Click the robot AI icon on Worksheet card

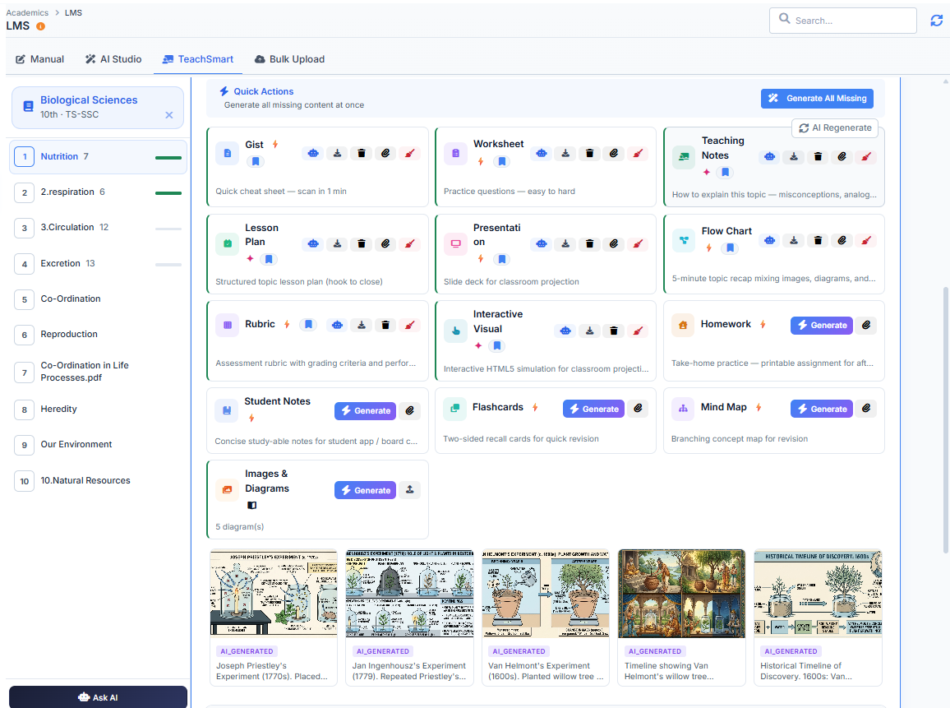click(x=542, y=154)
